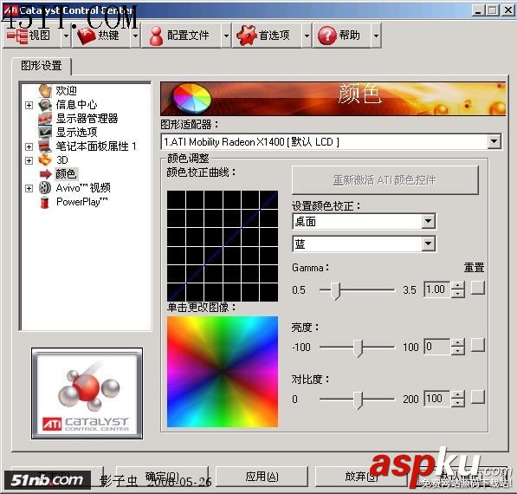Screen dimensions: 517x494
Task: Click the 信息中心 magnifier icon
Action: [x=45, y=105]
